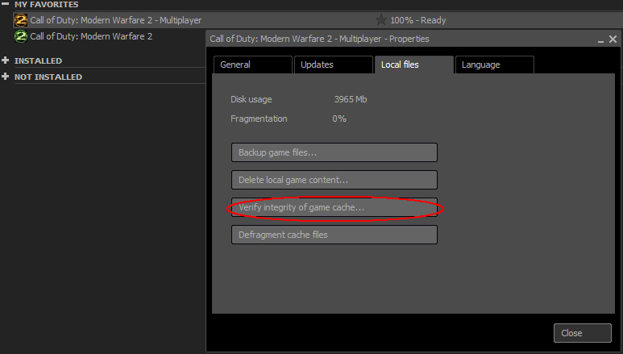
Task: Close the Properties dialog with Close button
Action: click(582, 333)
